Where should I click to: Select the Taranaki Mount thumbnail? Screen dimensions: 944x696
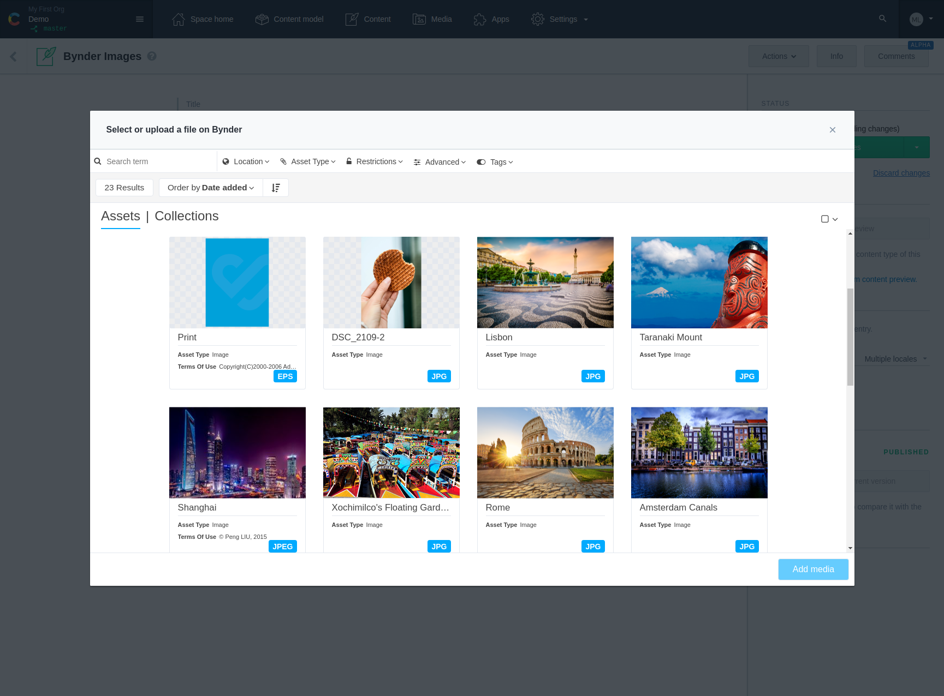coord(699,283)
